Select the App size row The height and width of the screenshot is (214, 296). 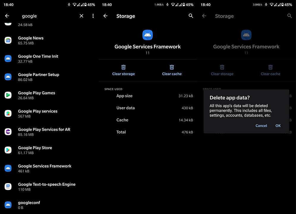148,96
